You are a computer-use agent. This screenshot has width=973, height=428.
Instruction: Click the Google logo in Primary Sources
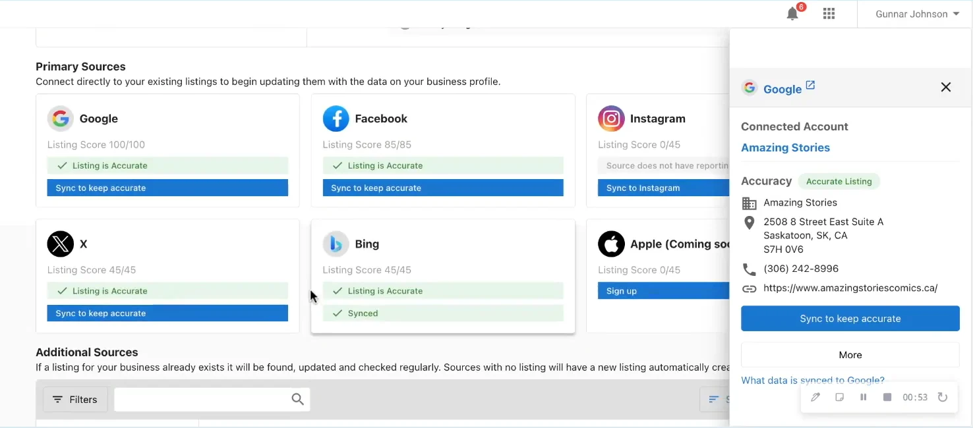click(x=60, y=119)
